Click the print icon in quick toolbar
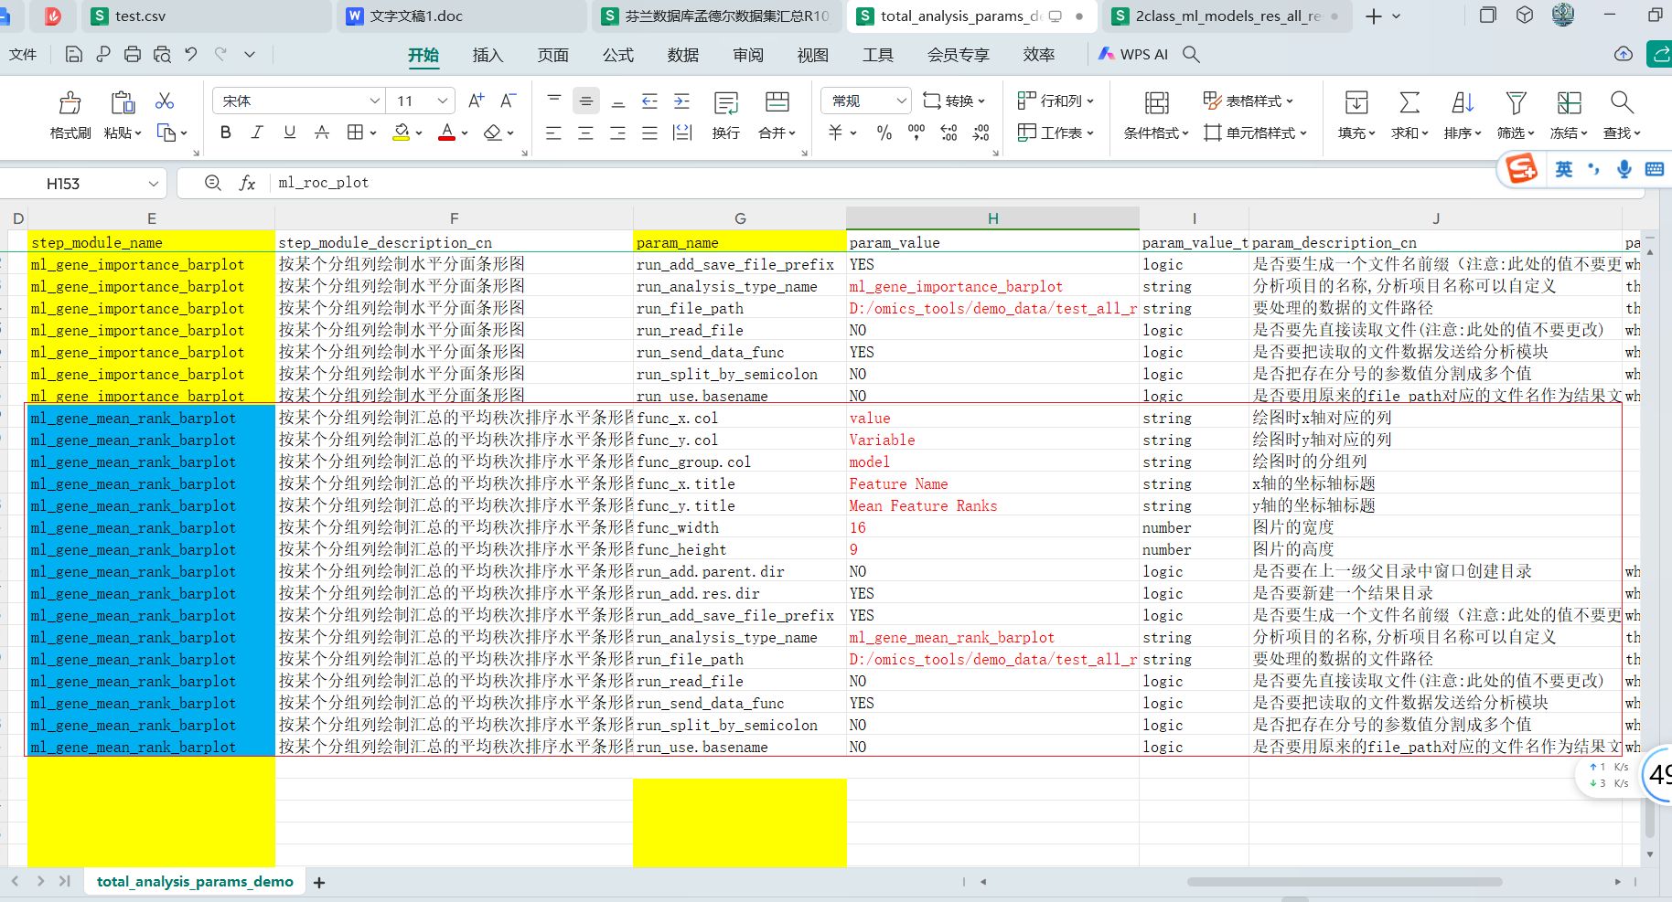The image size is (1672, 902). point(133,55)
